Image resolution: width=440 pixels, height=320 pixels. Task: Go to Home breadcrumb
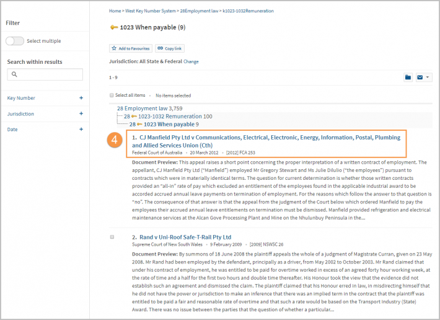[x=115, y=11]
